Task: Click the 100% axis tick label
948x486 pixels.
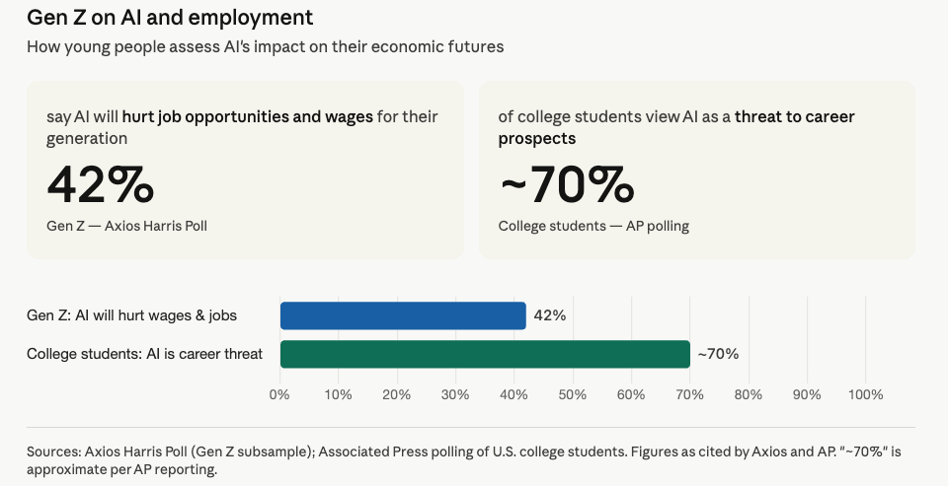Action: pyautogui.click(x=865, y=395)
